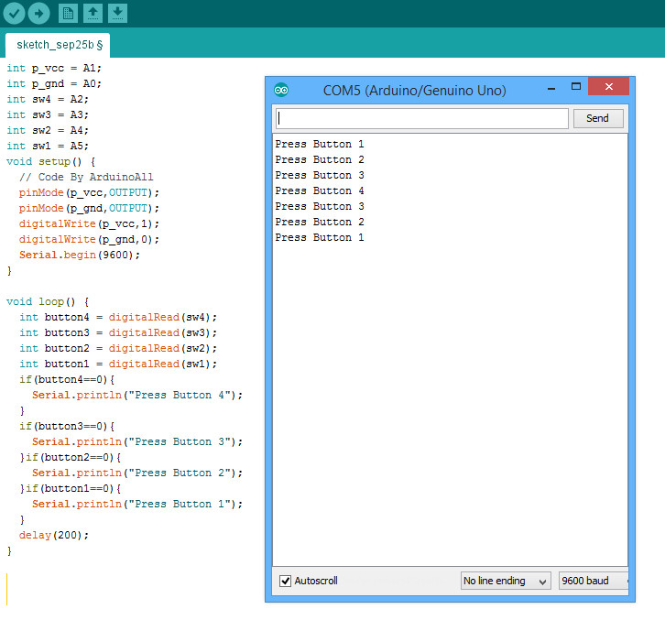The height and width of the screenshot is (620, 665).
Task: Click 'int button4 = digitalRead(sw4);' line
Action: (x=118, y=317)
